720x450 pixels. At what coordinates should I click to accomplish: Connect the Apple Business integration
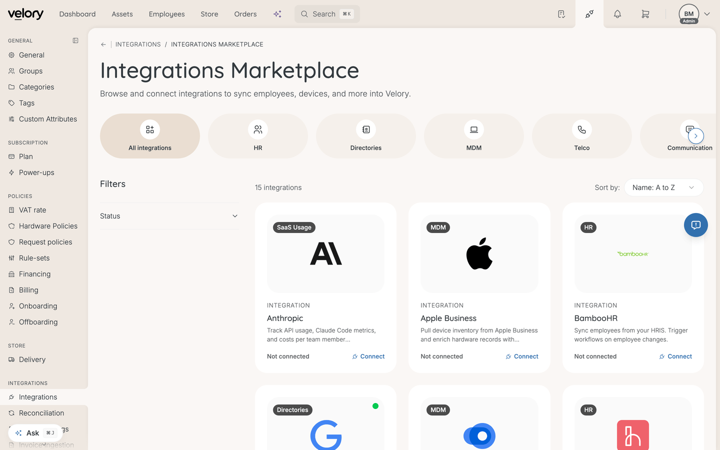(522, 356)
